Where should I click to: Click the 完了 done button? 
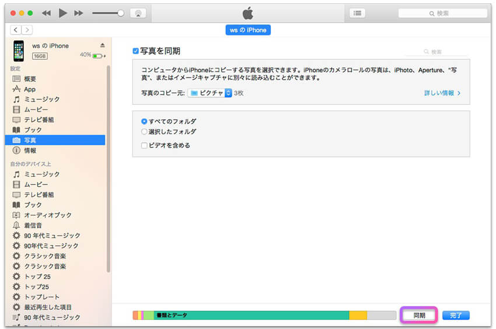tap(456, 315)
